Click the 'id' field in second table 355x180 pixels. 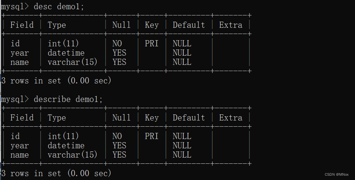coord(15,136)
